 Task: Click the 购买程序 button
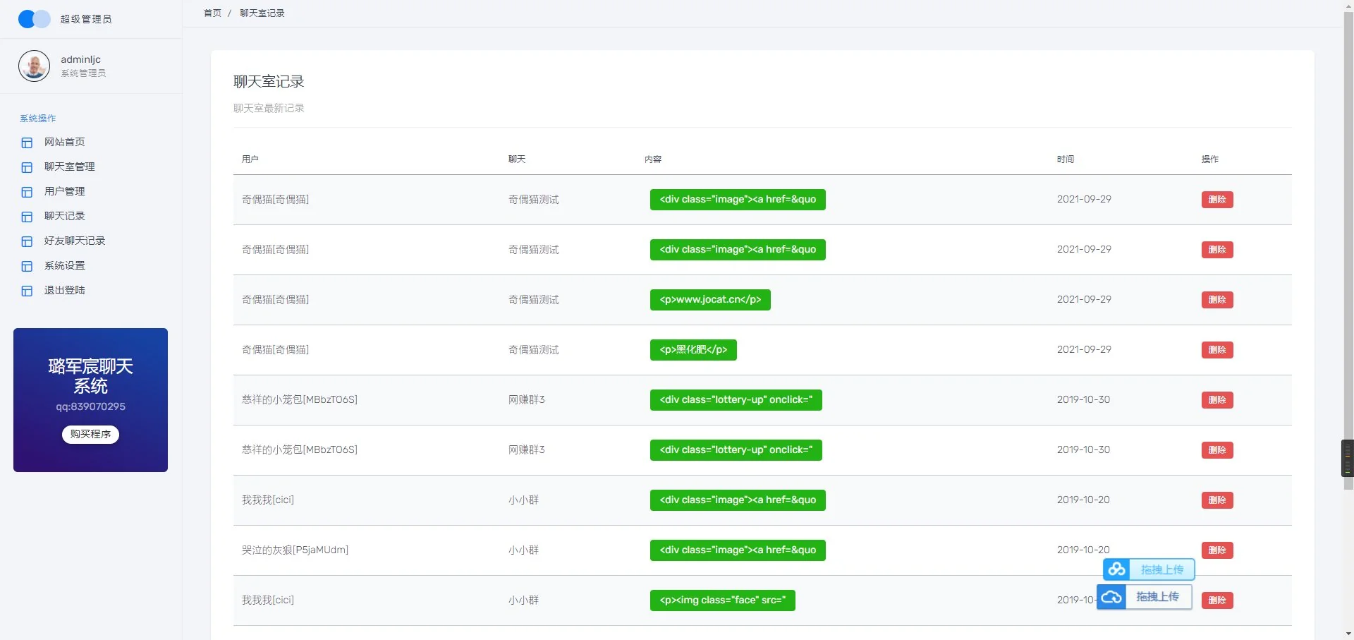tap(90, 434)
